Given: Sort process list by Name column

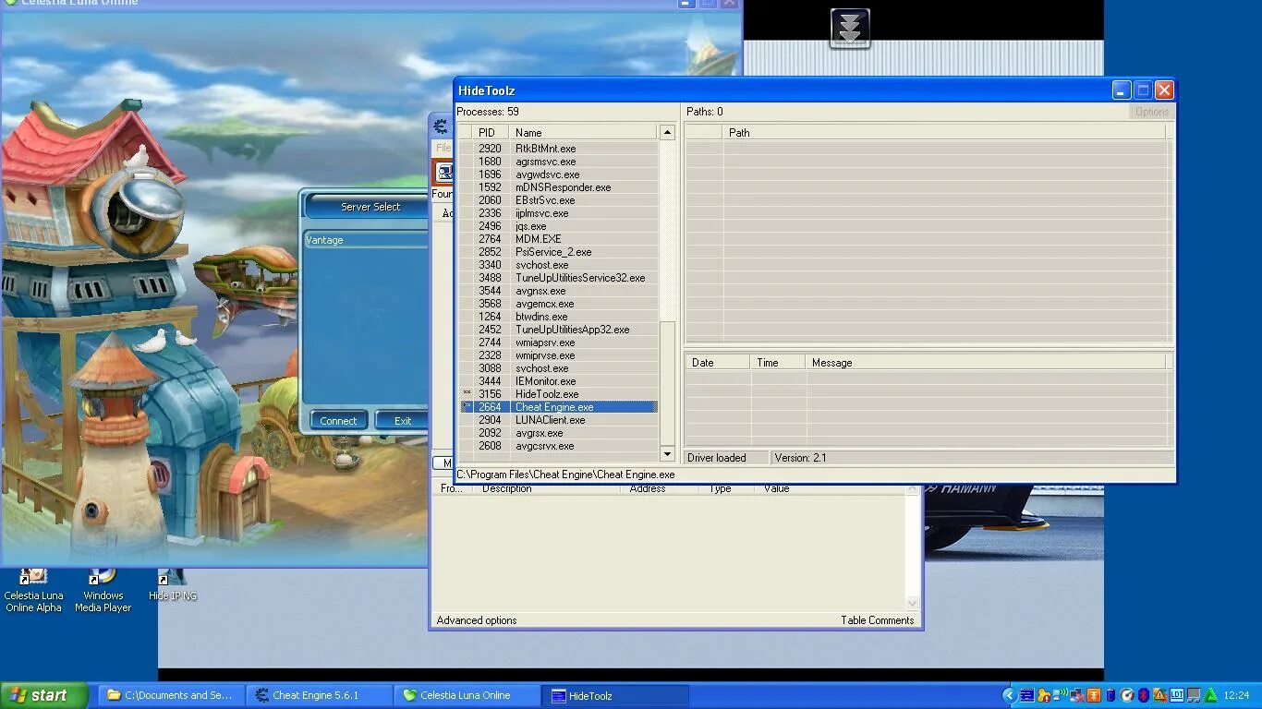Looking at the screenshot, I should coord(582,133).
